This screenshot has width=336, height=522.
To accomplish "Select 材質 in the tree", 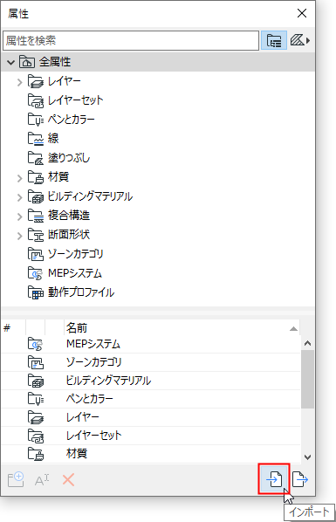I will click(58, 177).
